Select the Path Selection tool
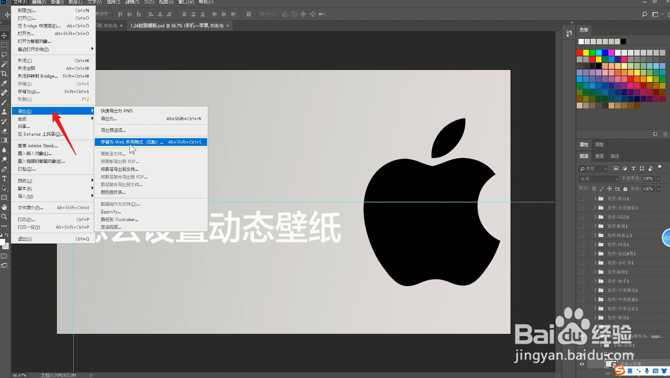 [4, 188]
